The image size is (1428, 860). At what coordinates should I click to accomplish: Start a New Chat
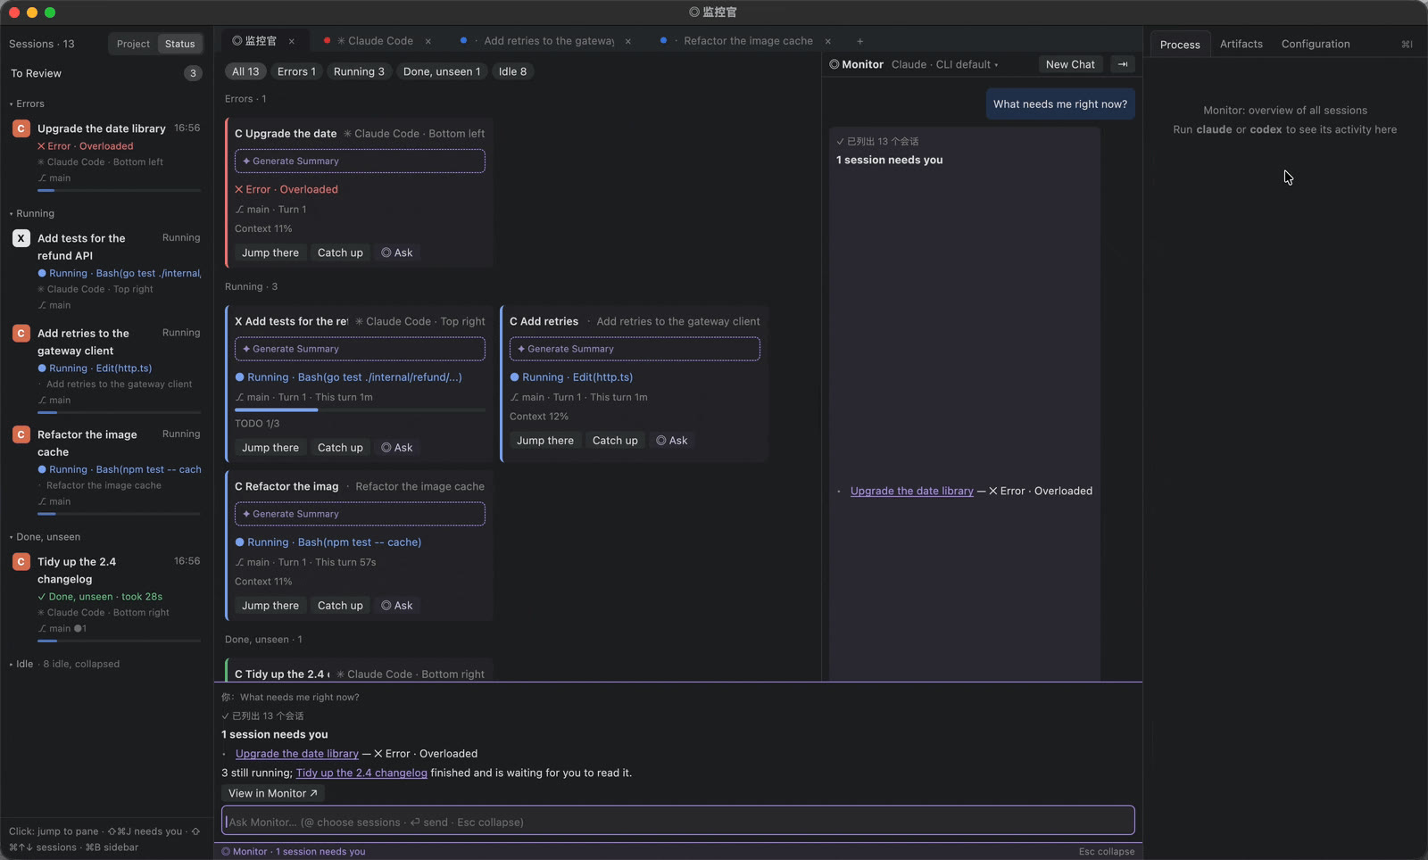coord(1070,64)
